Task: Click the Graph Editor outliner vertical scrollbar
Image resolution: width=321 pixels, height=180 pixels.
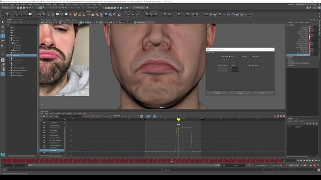Action: click(65, 138)
